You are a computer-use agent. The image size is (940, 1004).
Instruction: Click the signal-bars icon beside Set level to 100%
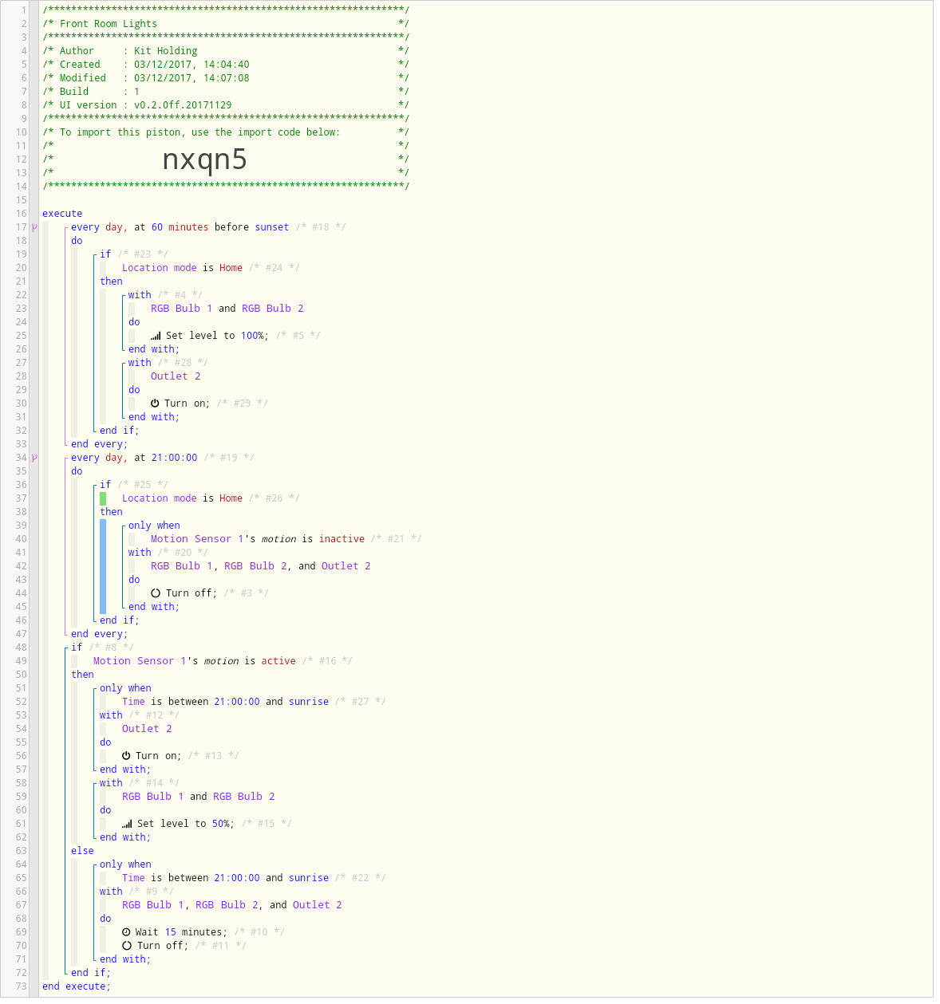click(x=156, y=336)
